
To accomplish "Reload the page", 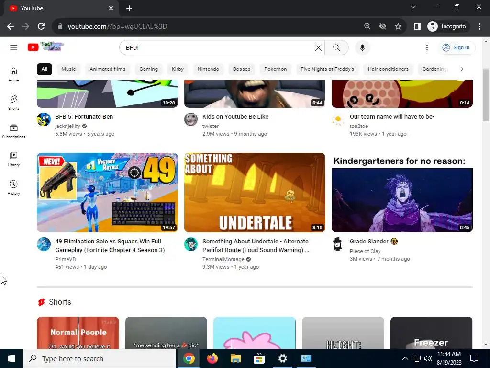I will 41,27.
